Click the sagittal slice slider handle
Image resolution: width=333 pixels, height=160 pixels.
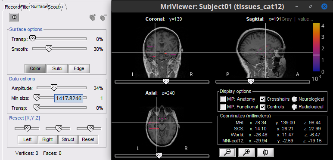(x=251, y=81)
